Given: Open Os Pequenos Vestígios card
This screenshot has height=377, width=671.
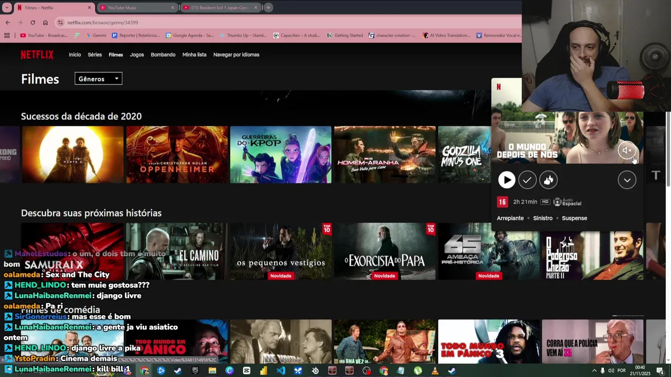Looking at the screenshot, I should pyautogui.click(x=281, y=251).
